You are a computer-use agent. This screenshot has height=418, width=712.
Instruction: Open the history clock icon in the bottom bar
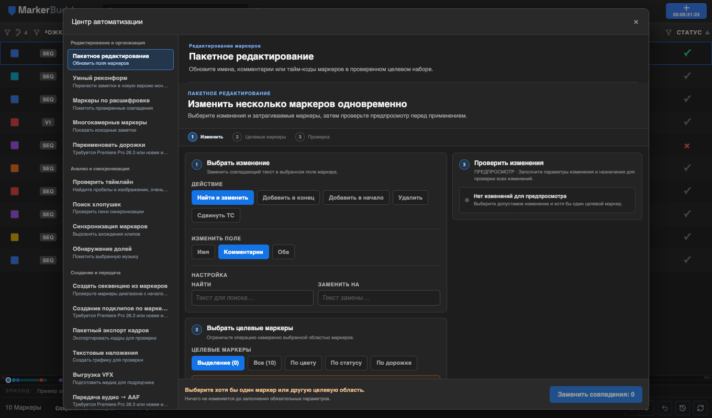(x=682, y=408)
